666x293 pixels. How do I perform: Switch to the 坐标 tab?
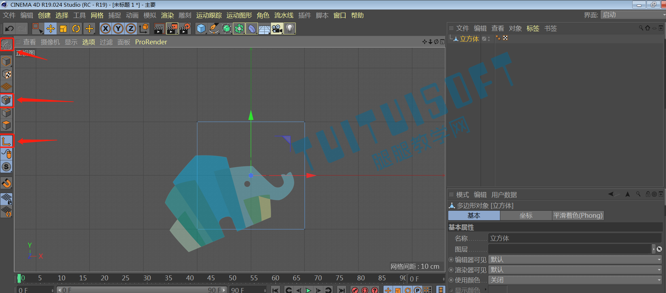526,215
